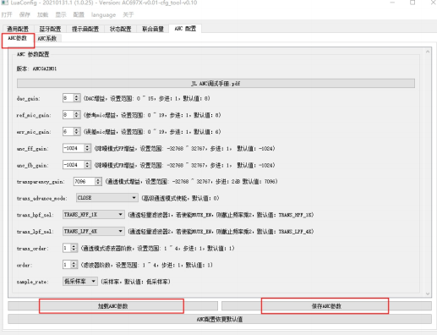This screenshot has height=335, width=437.
Task: Open the language menu
Action: [x=103, y=14]
